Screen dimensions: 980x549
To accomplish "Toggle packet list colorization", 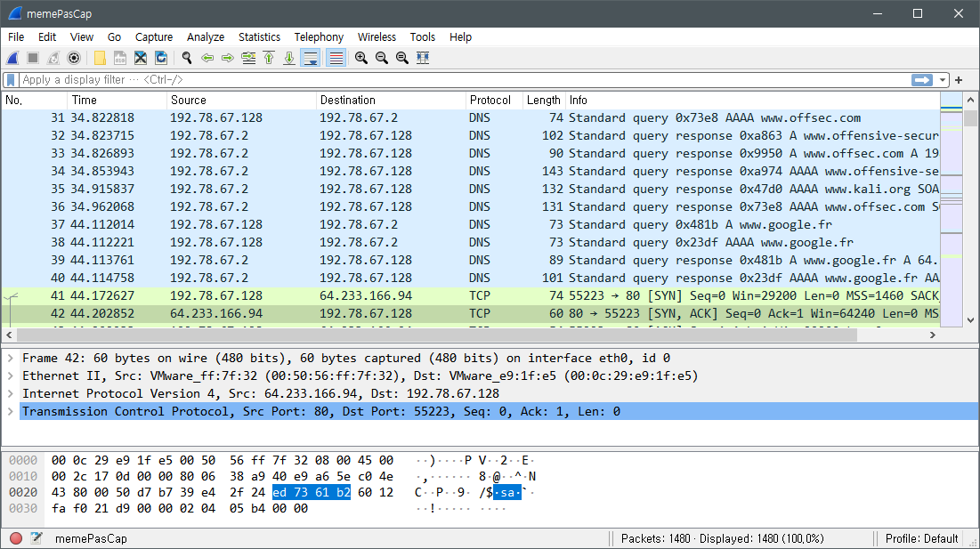I will pyautogui.click(x=336, y=58).
